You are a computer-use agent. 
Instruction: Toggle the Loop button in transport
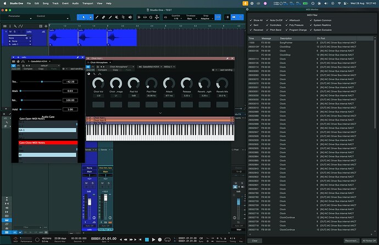[168, 239]
